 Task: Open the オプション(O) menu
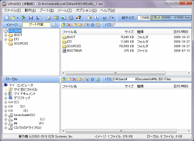[86, 10]
